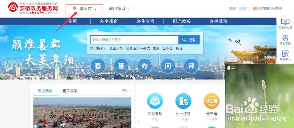This screenshot has width=294, height=128.
Task: Click the 我是代办员 monitor icon
Action: click(x=285, y=22)
